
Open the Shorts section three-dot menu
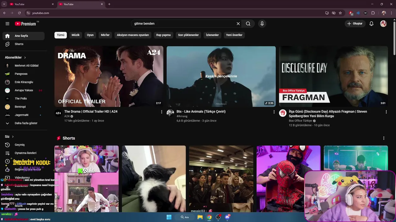tap(384, 138)
